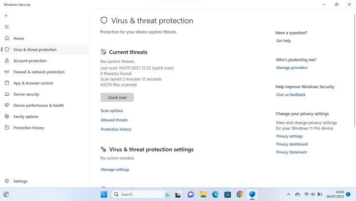Click the vertical scrollbar on right edge
This screenshot has height=201, width=356.
[x=355, y=70]
